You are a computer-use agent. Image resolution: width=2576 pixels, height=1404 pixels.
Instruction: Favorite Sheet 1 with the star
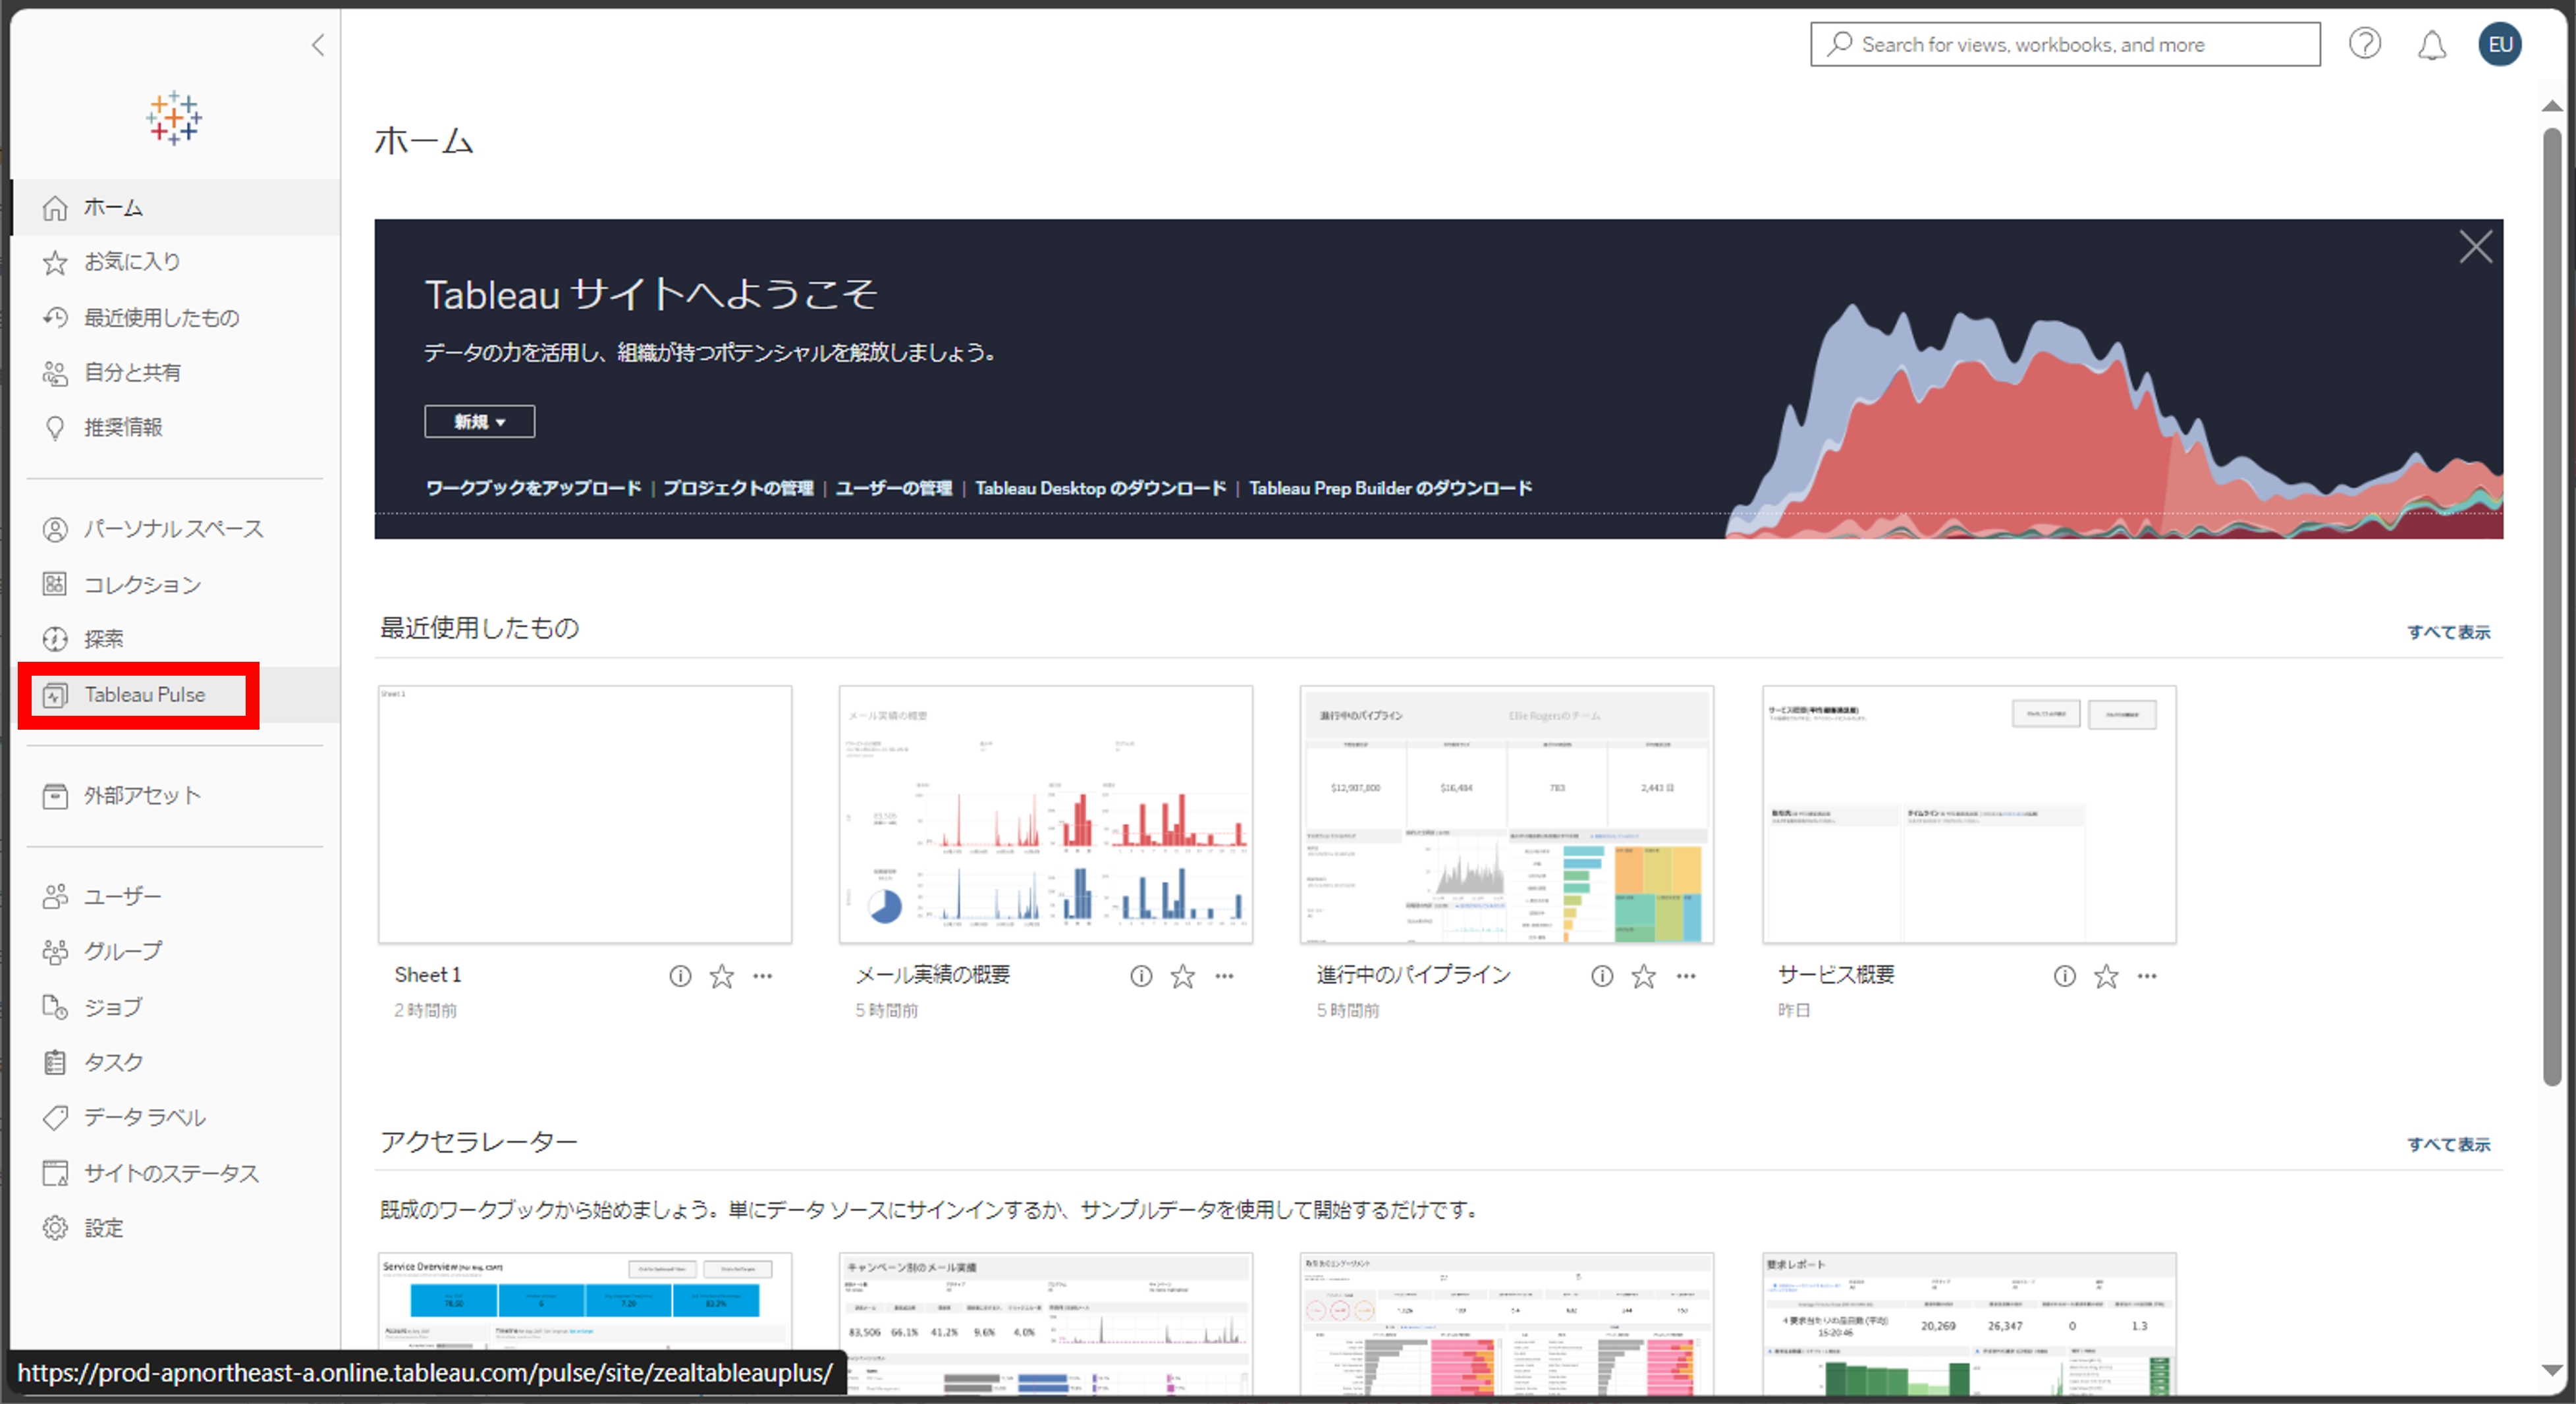pos(722,976)
